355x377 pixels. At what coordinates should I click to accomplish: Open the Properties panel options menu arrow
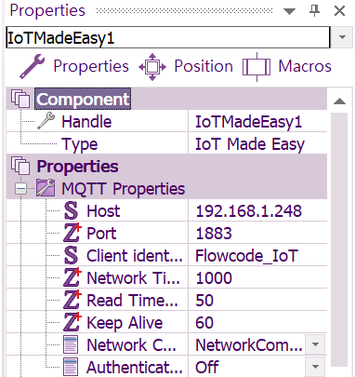point(289,12)
